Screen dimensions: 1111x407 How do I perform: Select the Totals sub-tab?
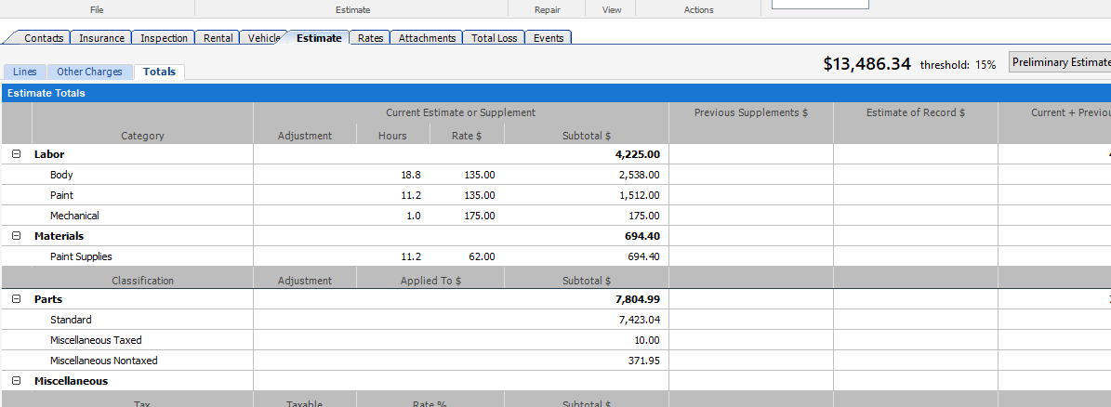[159, 72]
